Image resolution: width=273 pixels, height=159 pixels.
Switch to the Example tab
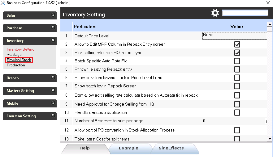[128, 148]
